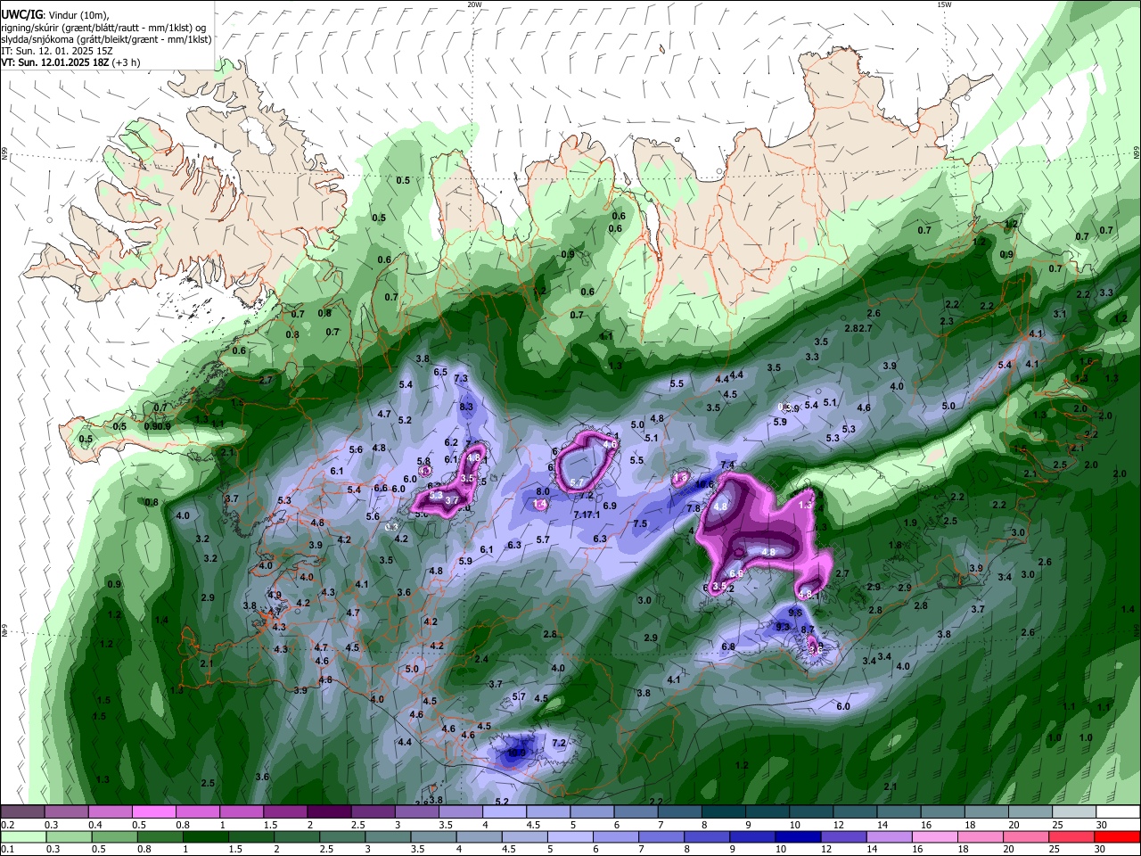The height and width of the screenshot is (856, 1141).
Task: Click the '7.3' precipitation value on the map
Action: point(461,378)
